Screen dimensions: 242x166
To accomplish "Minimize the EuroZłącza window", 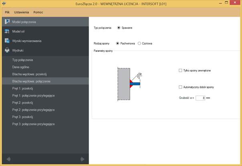I will click(x=220, y=3).
